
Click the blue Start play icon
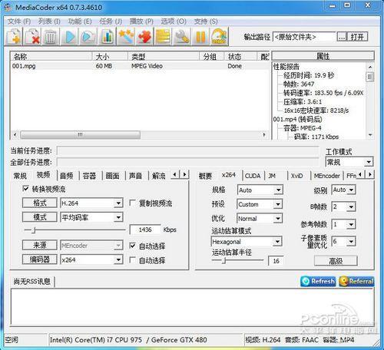click(70, 37)
